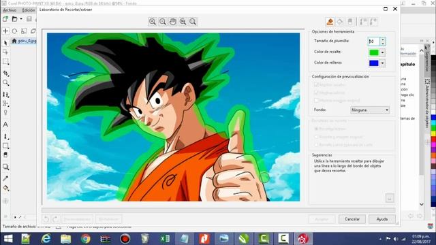This screenshot has width=436, height=245.
Task: Click the fourth zoom icon beside hand tool
Action: coord(183,22)
